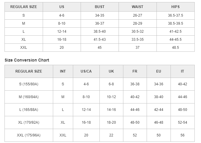Click the "L (165/88A)" row label
The height and width of the screenshot is (143, 201).
tap(29, 110)
